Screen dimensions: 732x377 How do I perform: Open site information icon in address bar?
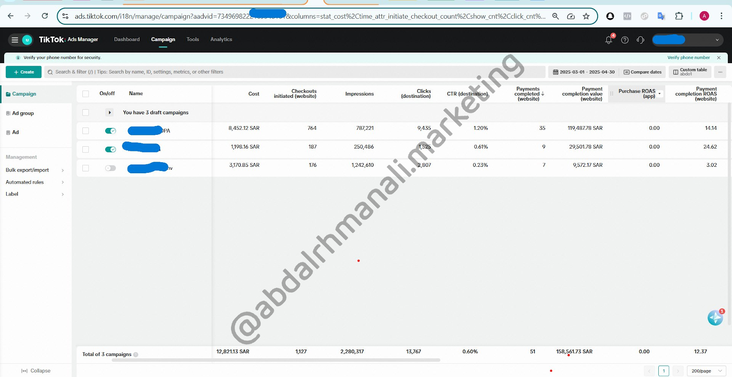pyautogui.click(x=65, y=16)
